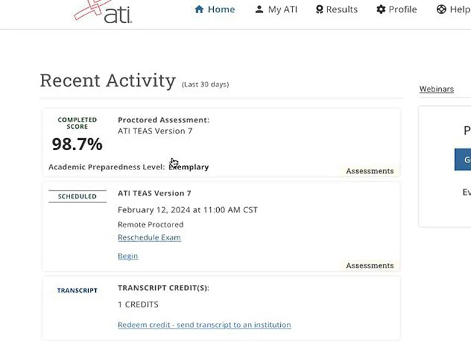
Task: Select the 98.7% completed score
Action: (77, 144)
